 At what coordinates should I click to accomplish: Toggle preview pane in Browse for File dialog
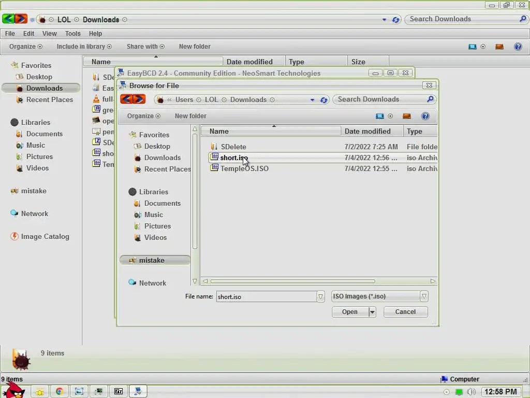(407, 116)
